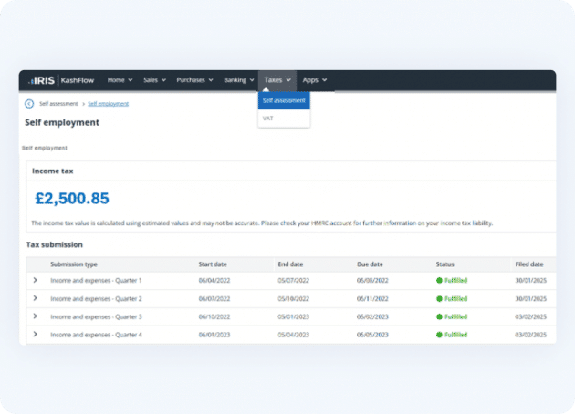Image resolution: width=575 pixels, height=414 pixels.
Task: Click end date 05/07/2022
Action: coord(293,280)
